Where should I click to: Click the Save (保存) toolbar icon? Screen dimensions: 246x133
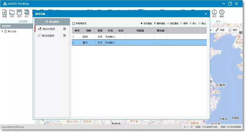19,12
